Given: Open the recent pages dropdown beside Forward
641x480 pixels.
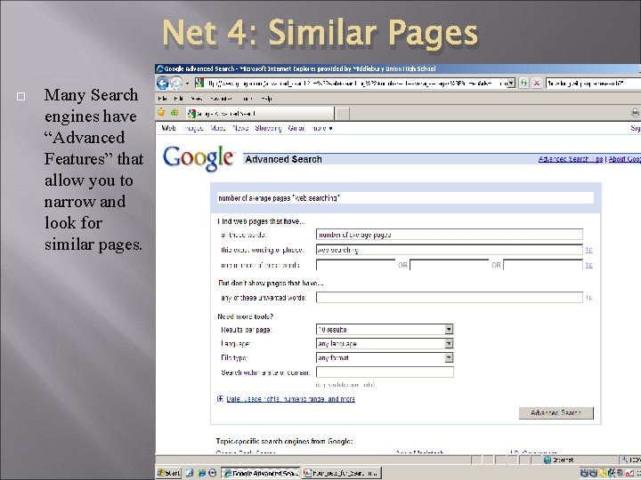Looking at the screenshot, I should (187, 84).
